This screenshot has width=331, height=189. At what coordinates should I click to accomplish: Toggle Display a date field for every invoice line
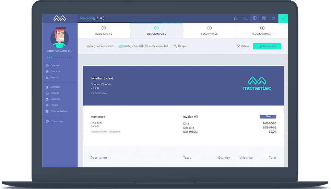[x=144, y=46]
